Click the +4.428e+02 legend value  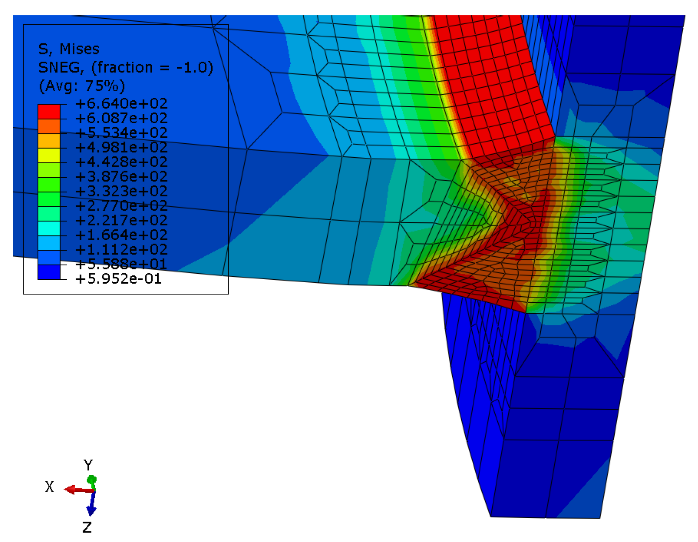coord(121,162)
